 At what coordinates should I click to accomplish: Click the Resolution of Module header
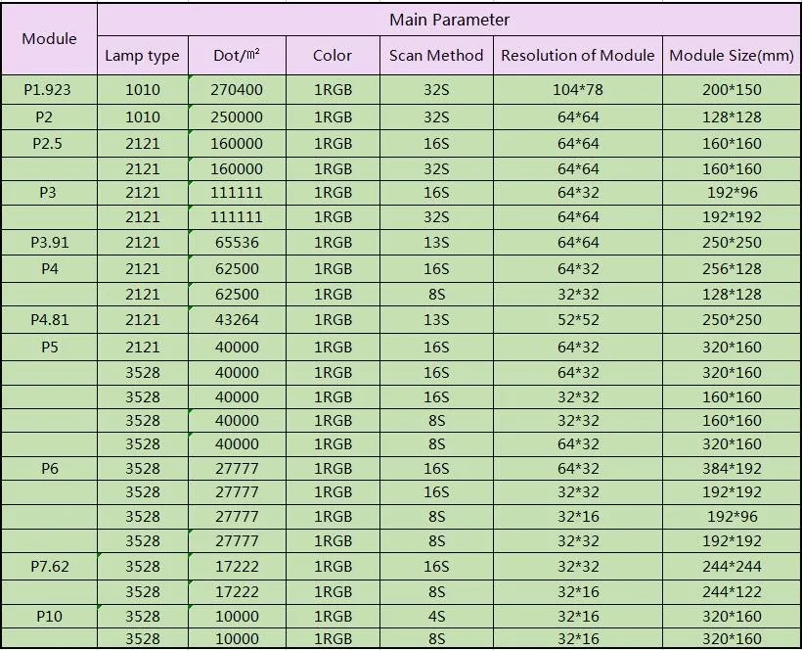(577, 55)
